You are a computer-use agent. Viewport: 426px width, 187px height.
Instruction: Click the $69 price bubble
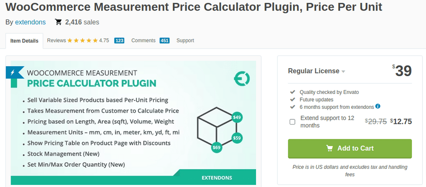click(x=217, y=148)
